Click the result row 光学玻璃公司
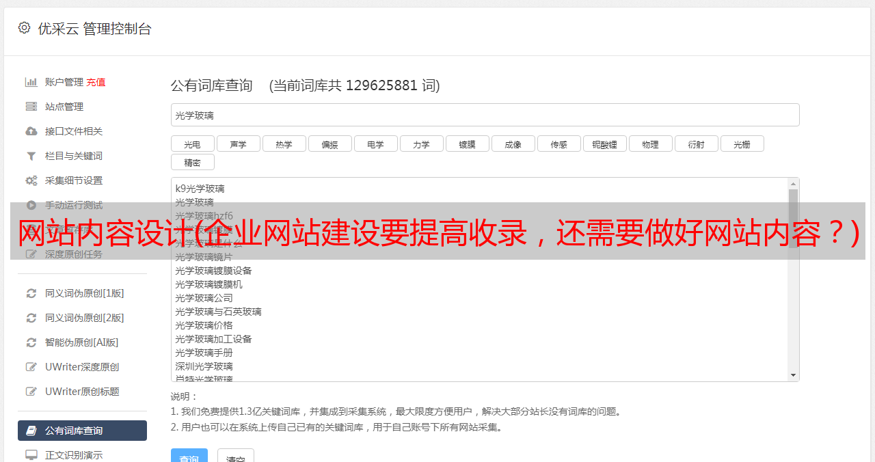Image resolution: width=875 pixels, height=462 pixels. tap(204, 298)
